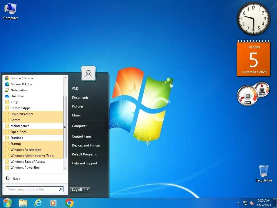
Task: Click the Start orb on the taskbar
Action: [7, 203]
